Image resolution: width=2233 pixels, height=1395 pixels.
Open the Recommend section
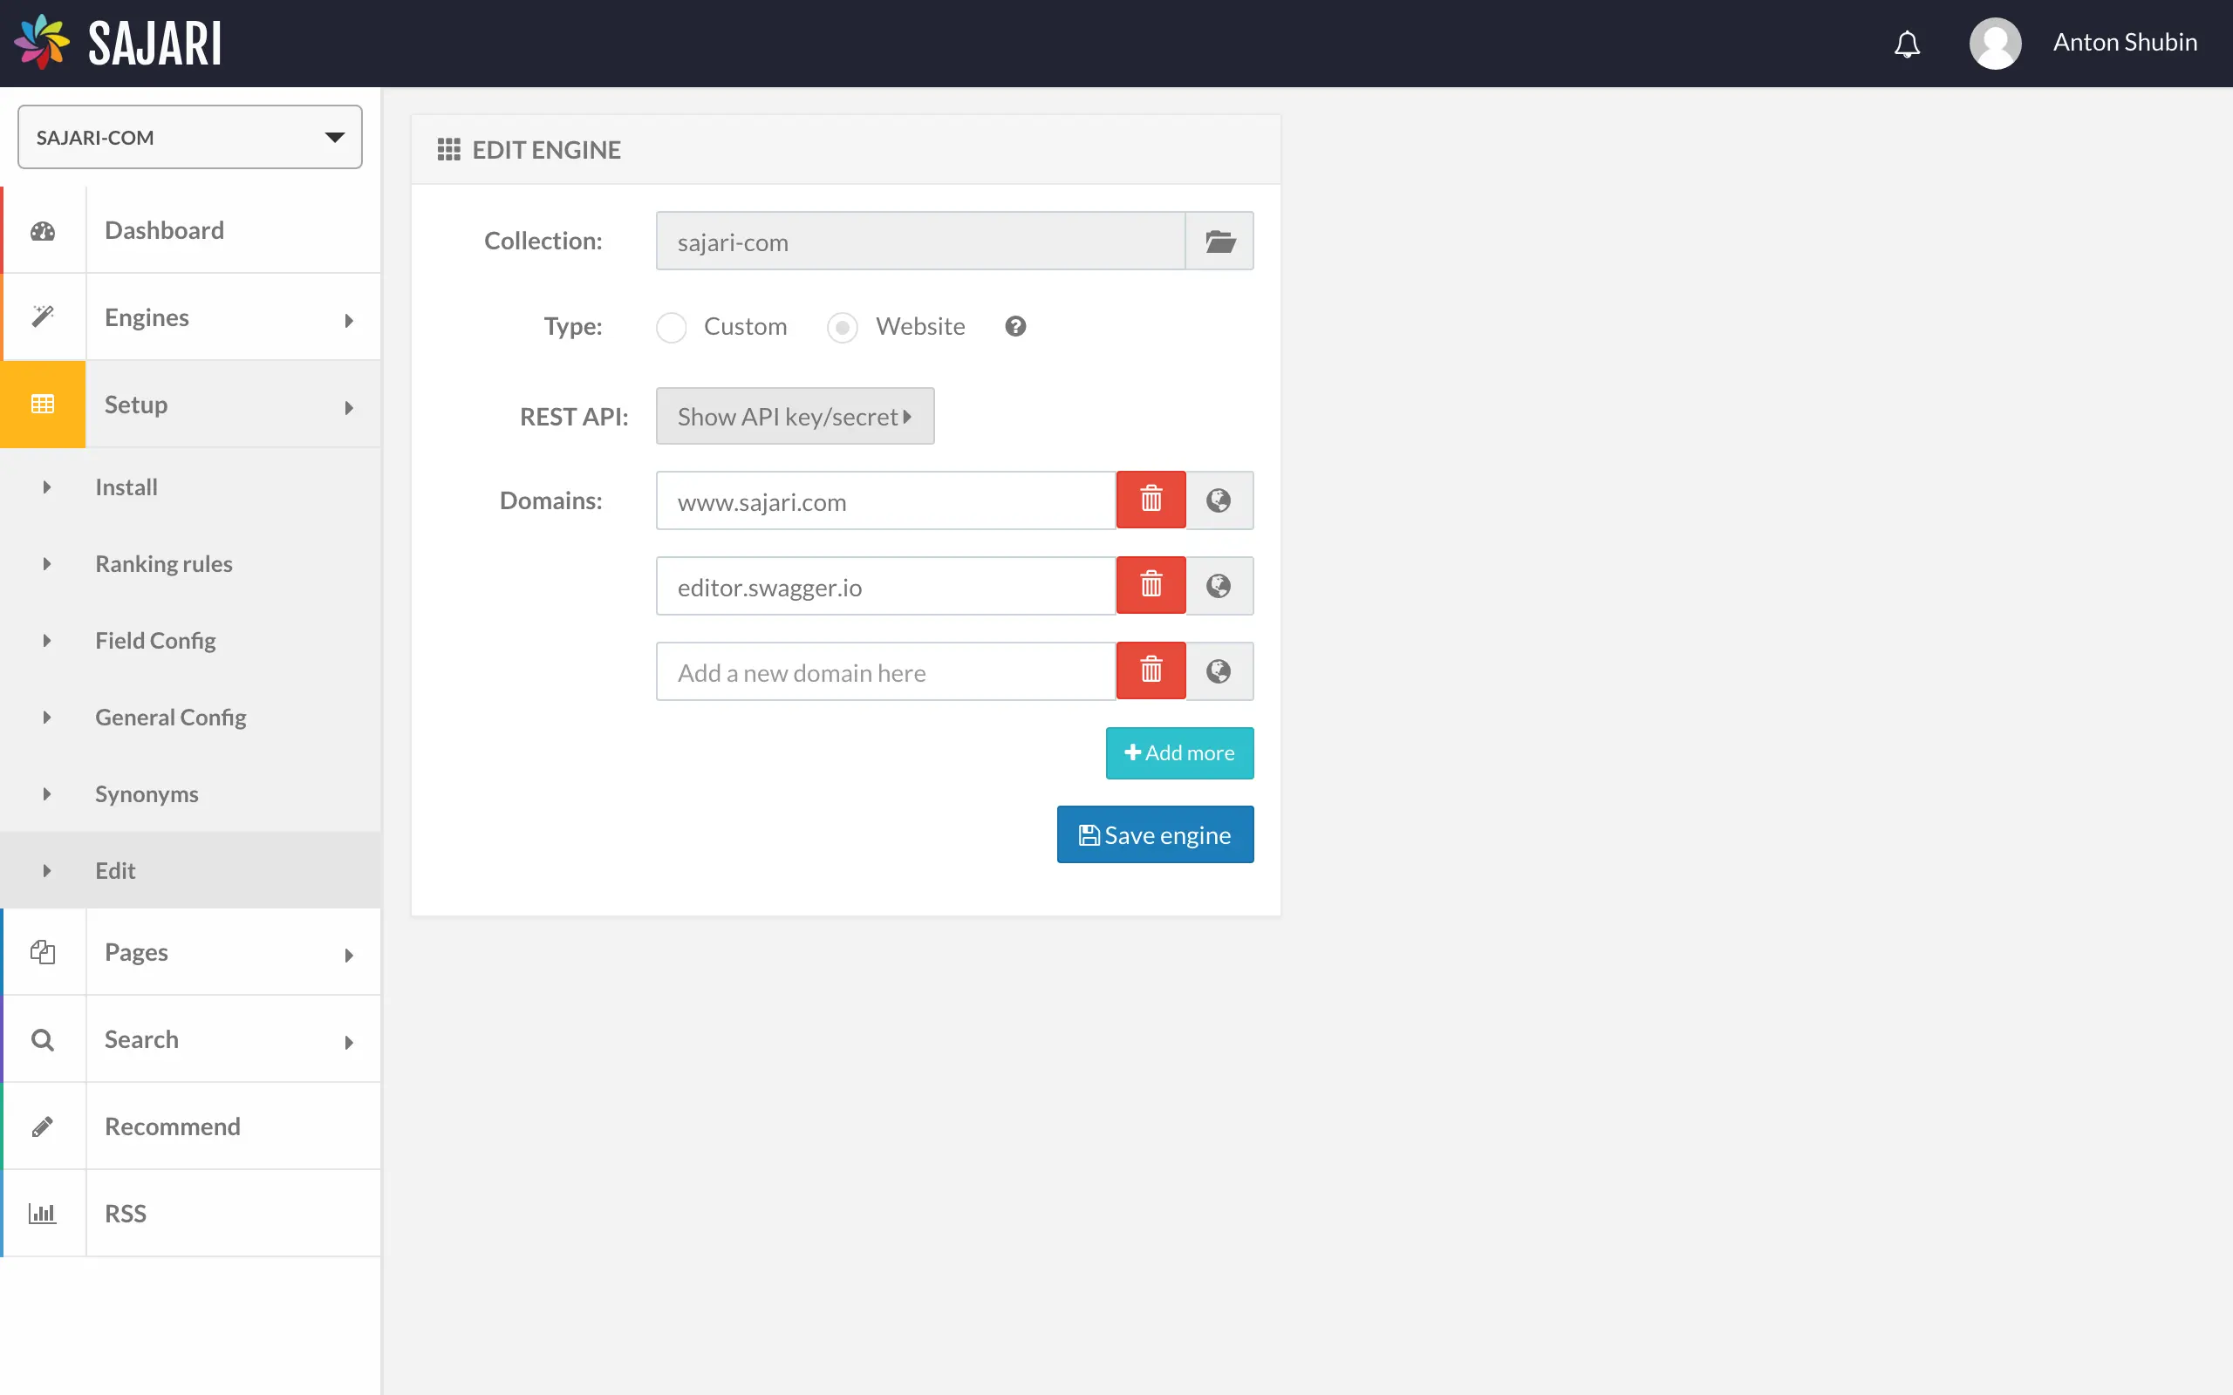pyautogui.click(x=191, y=1126)
